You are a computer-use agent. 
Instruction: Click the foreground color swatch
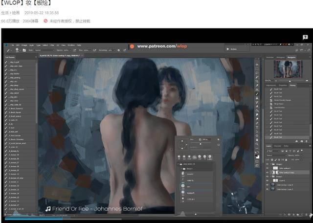pyautogui.click(x=256, y=156)
